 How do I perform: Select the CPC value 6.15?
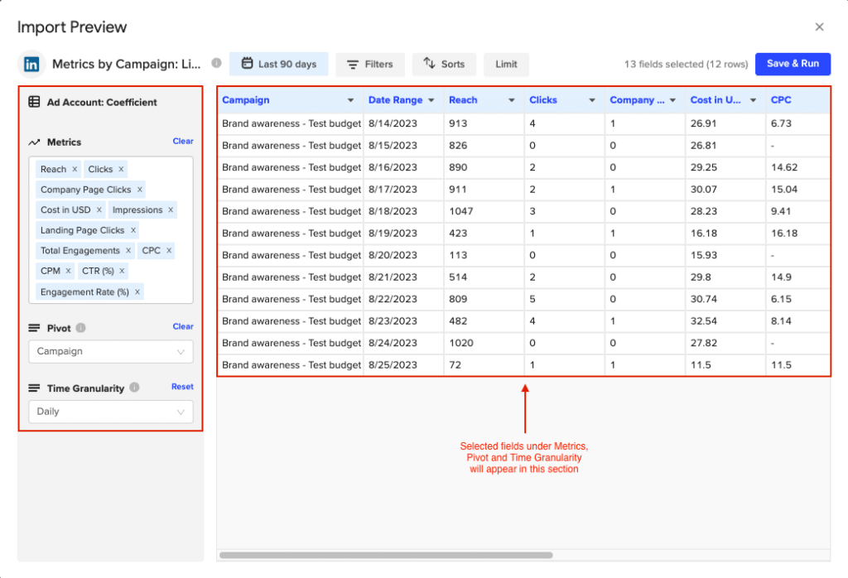tap(797, 299)
